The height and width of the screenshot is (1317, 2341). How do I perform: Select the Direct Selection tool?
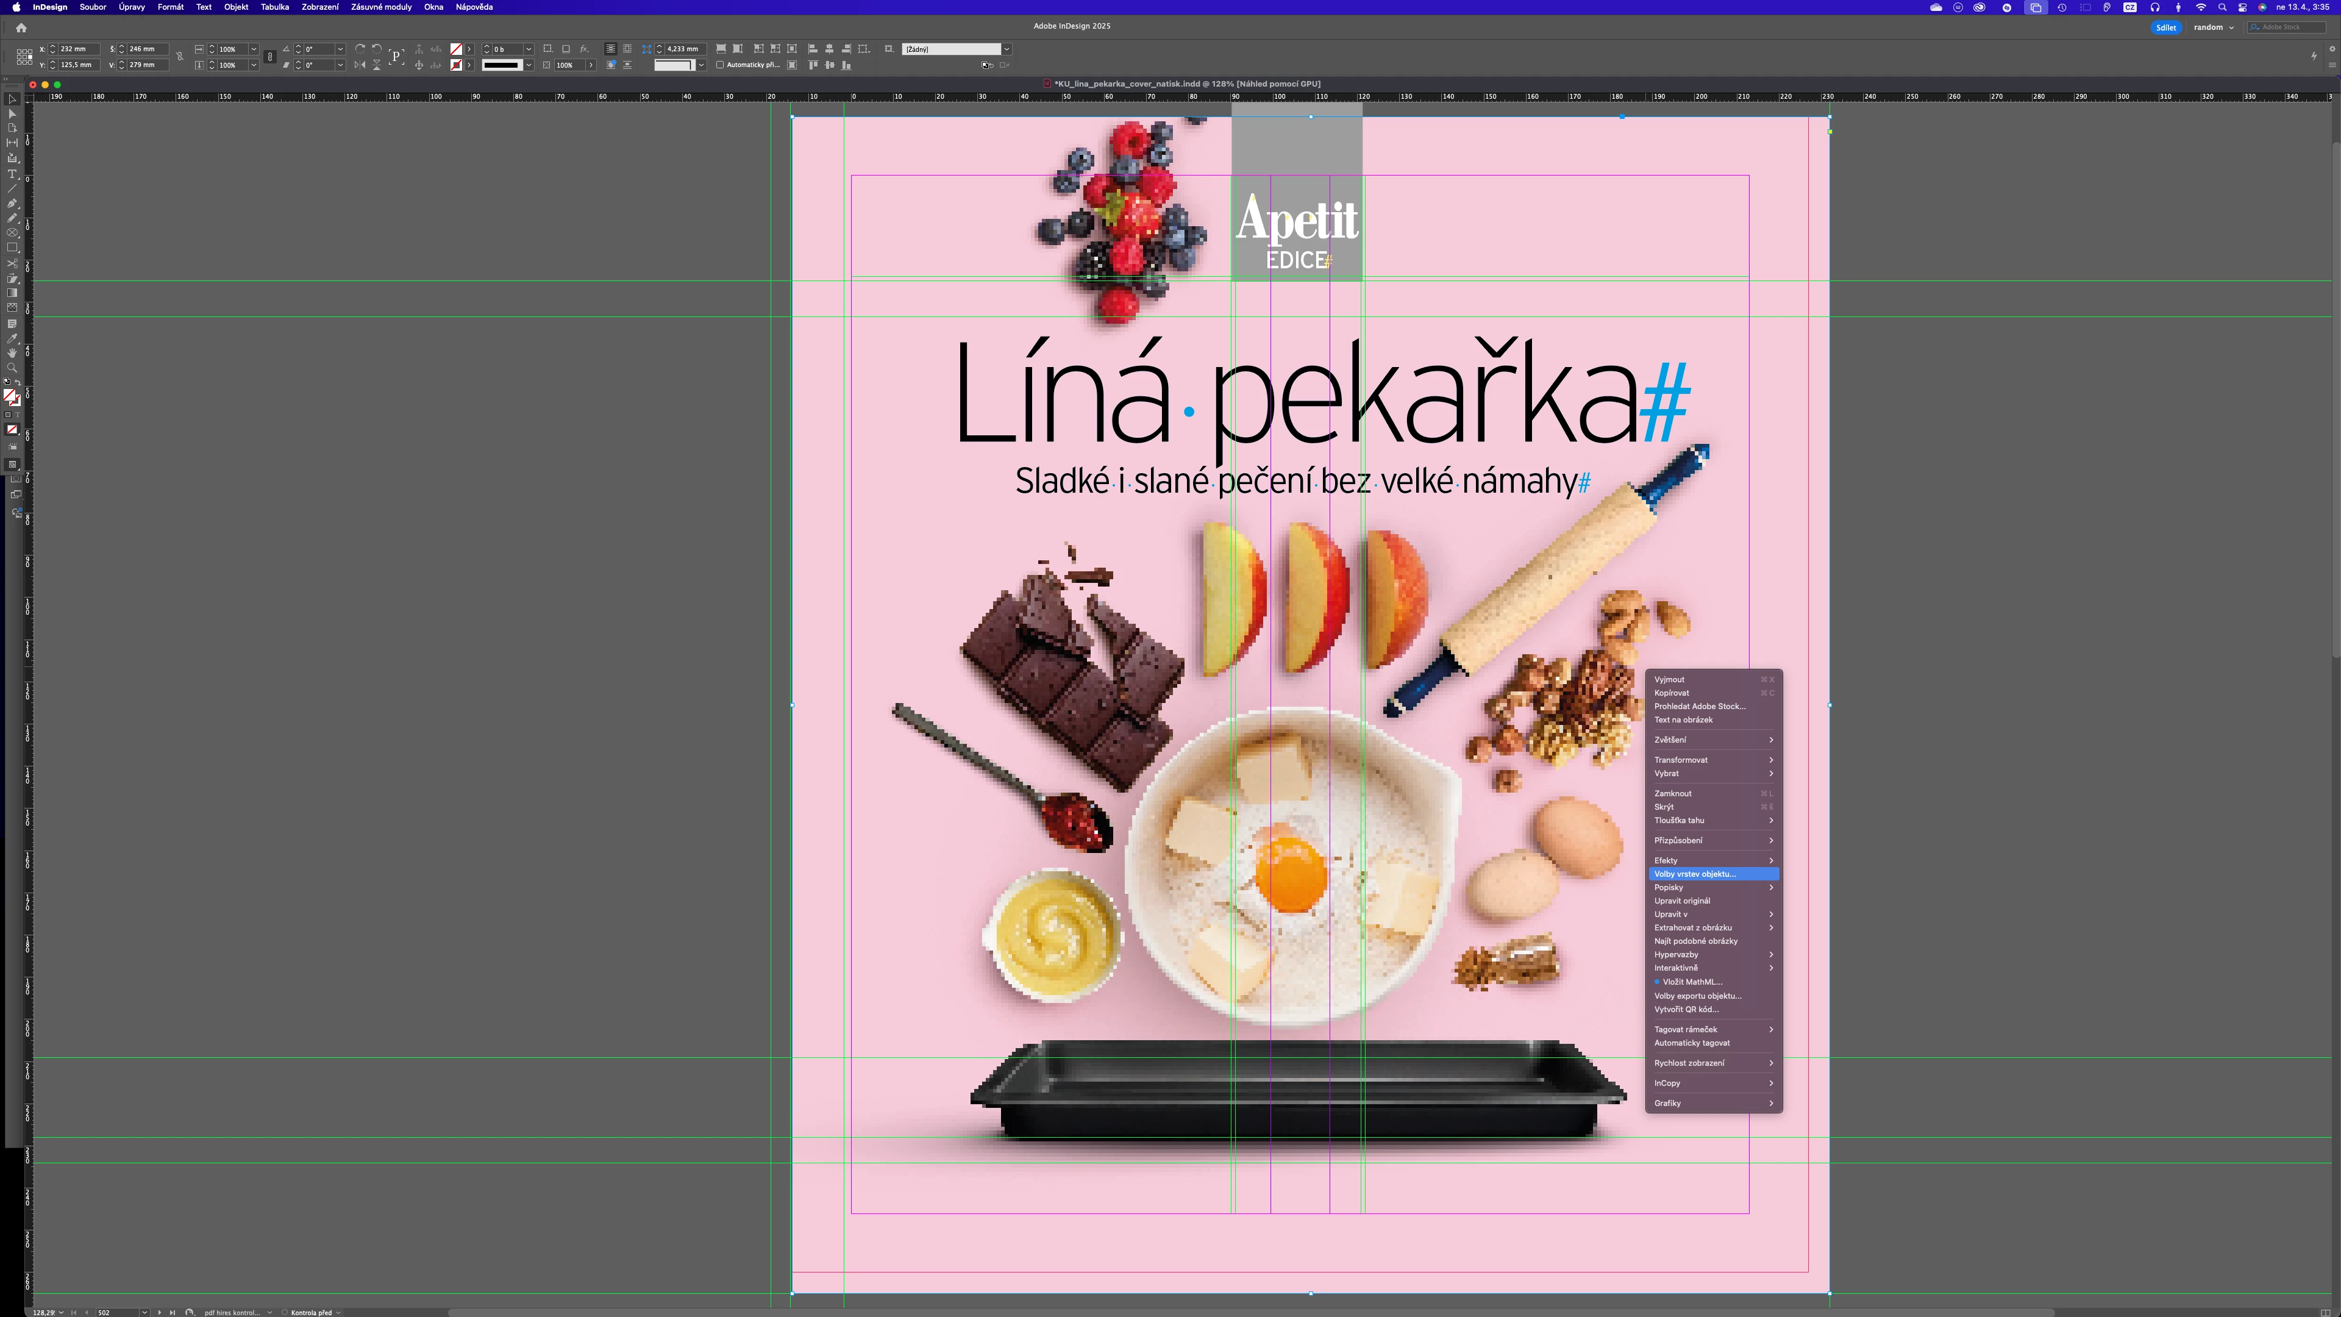point(12,113)
